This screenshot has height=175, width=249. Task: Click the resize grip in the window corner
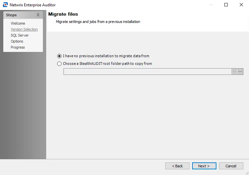tap(247, 173)
